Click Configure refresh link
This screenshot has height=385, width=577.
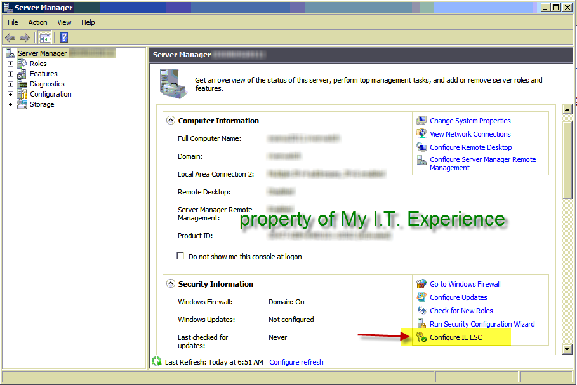coord(296,362)
